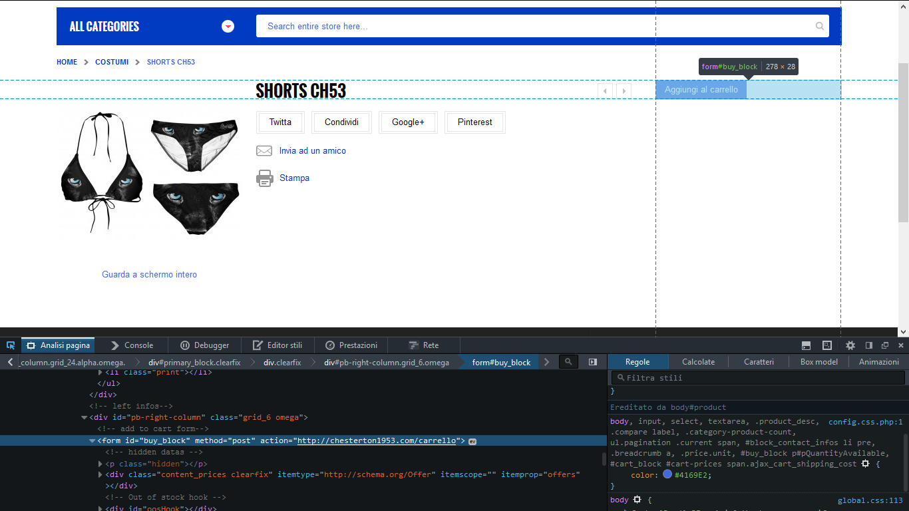Open devtools settings gear
909x511 pixels.
[850, 345]
